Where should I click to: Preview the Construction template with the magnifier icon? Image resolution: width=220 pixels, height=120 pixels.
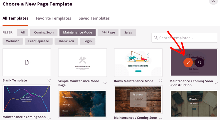(x=200, y=62)
